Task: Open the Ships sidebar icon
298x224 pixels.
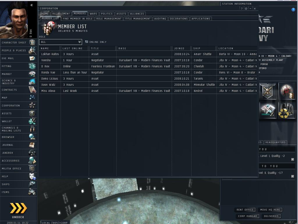Action: click(32, 184)
